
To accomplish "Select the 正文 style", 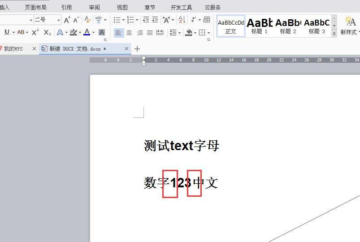I will click(231, 26).
